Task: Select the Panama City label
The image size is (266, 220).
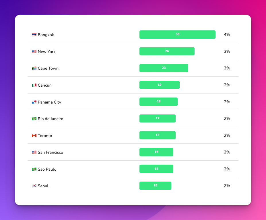Action: [x=49, y=102]
